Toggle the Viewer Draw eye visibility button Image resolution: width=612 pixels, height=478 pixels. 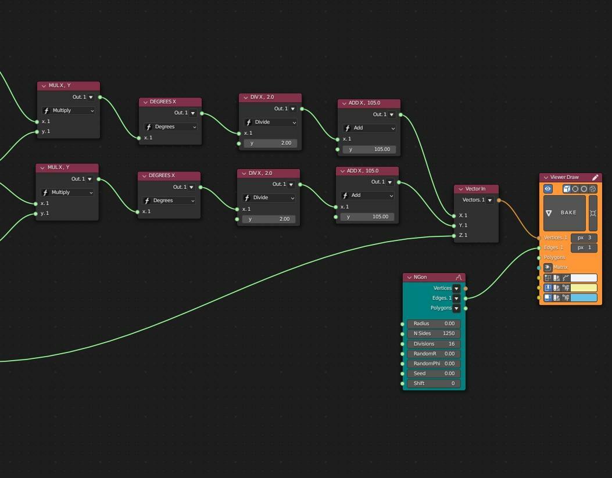pyautogui.click(x=547, y=189)
